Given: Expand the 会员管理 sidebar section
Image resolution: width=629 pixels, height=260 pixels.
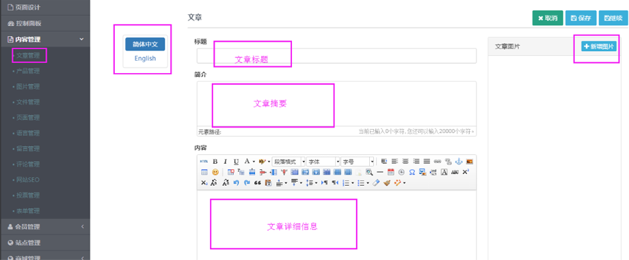Looking at the screenshot, I should pyautogui.click(x=45, y=227).
